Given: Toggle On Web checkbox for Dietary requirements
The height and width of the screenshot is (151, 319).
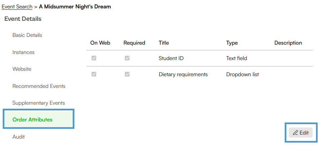Looking at the screenshot, I should tap(94, 74).
